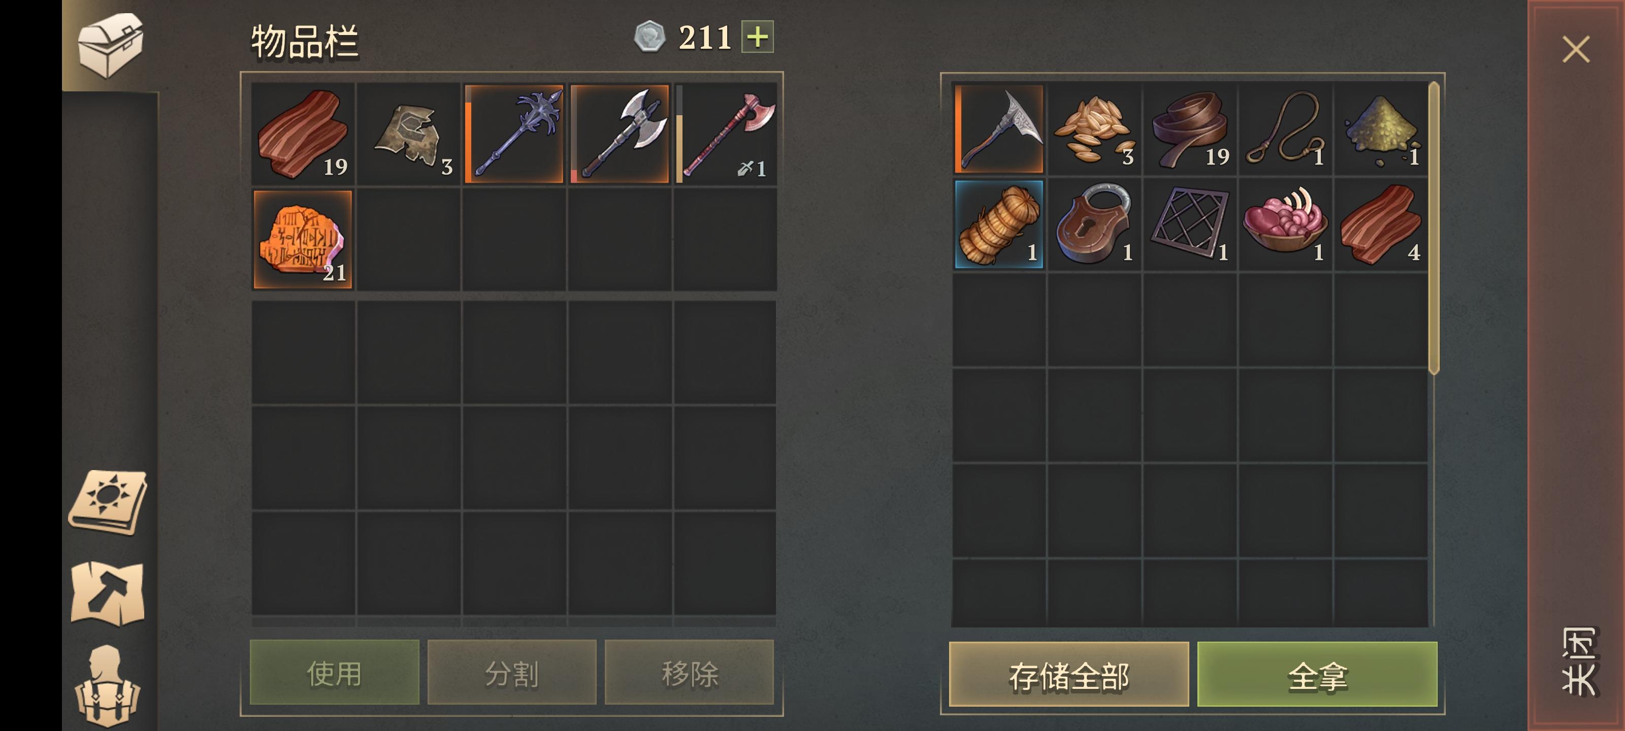Take everything with 全拿 button

[x=1317, y=674]
